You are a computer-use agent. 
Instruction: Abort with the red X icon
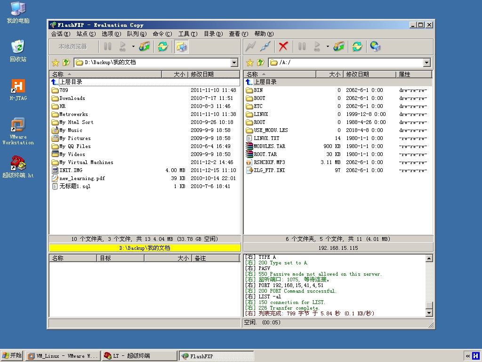[x=283, y=47]
